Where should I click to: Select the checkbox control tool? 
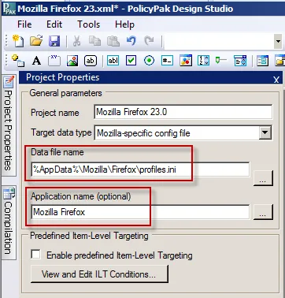131,61
